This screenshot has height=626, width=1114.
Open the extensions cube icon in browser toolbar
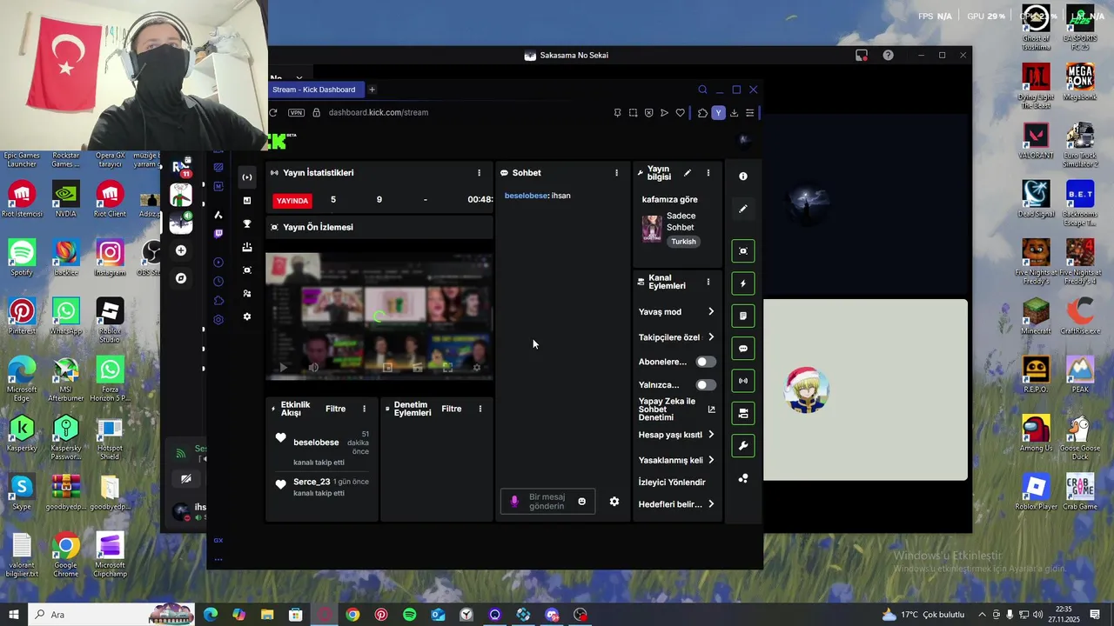point(702,113)
